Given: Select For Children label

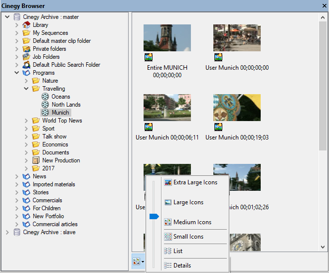Looking at the screenshot, I should pyautogui.click(x=46, y=208).
